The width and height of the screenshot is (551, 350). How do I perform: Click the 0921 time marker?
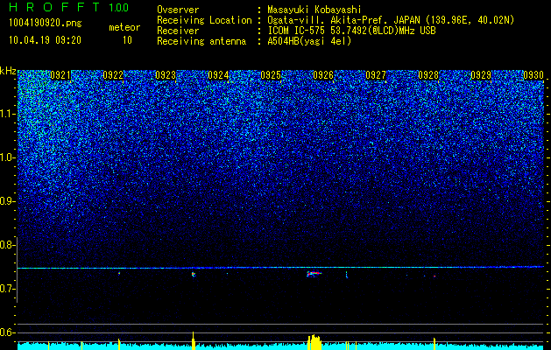coord(60,75)
